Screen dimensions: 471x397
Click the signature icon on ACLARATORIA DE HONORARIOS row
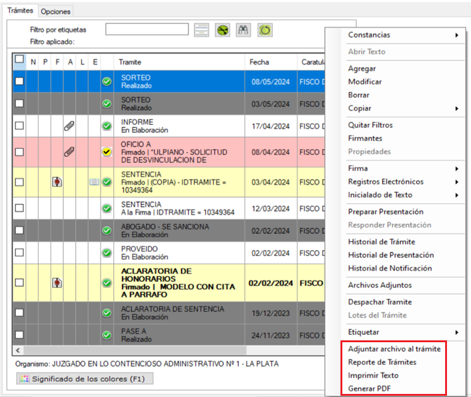point(57,283)
